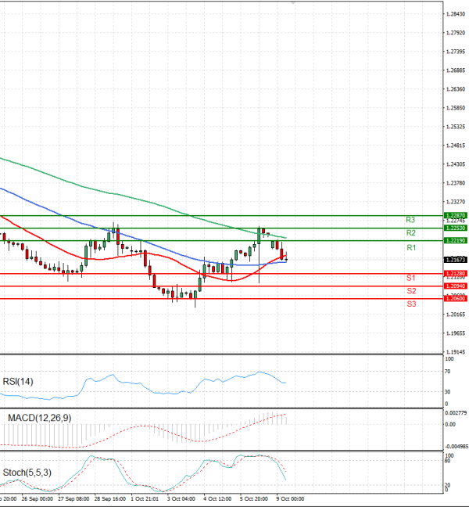
Task: Click the S1 support label
Action: click(x=411, y=278)
